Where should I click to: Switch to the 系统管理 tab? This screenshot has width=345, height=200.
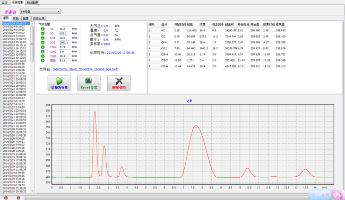tap(32, 3)
